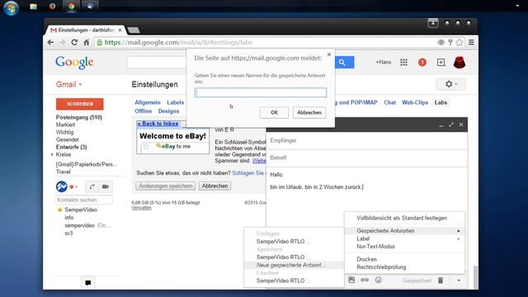Screen dimensions: 528x297
Task: Click the key icon in the address bar
Action: pyautogui.click(x=450, y=42)
